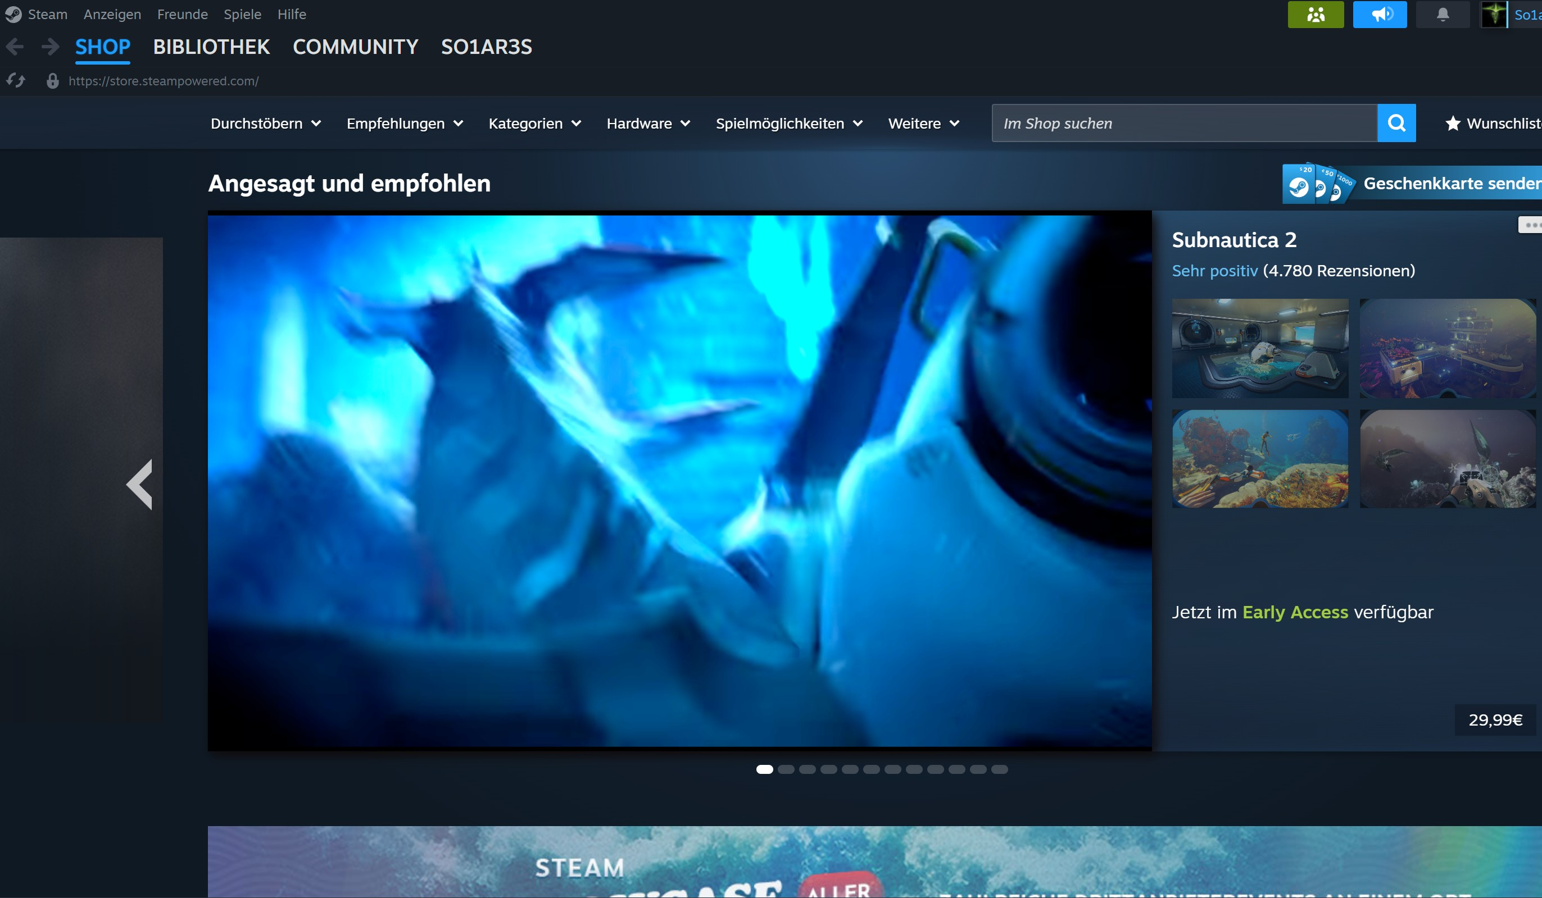The width and height of the screenshot is (1542, 898).
Task: Open the coral reef diver screenshot thumbnail
Action: pos(1260,459)
